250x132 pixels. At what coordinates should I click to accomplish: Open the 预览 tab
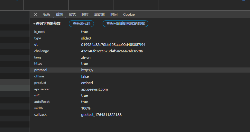72,14
